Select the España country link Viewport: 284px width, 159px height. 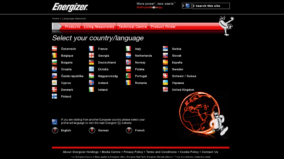coord(177,63)
